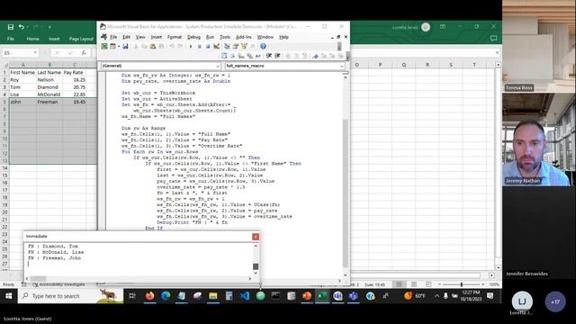Open Visual Studio Code from the taskbar
The width and height of the screenshot is (576, 324).
tap(245, 296)
